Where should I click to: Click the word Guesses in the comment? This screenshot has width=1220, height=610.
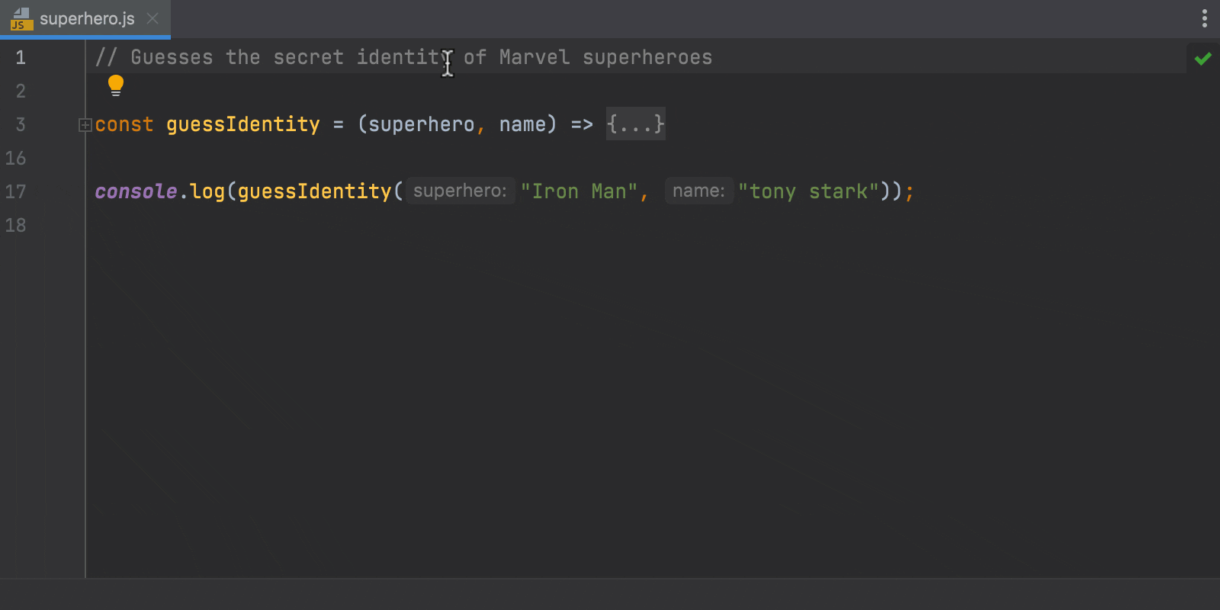tap(172, 57)
